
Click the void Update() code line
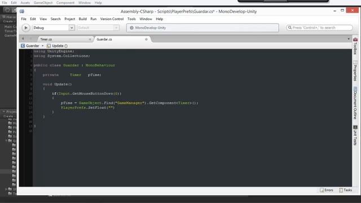click(x=57, y=84)
